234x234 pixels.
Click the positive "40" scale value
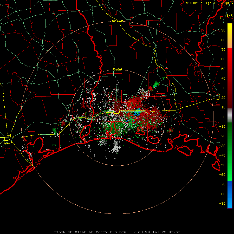pyautogui.click(x=223, y=79)
